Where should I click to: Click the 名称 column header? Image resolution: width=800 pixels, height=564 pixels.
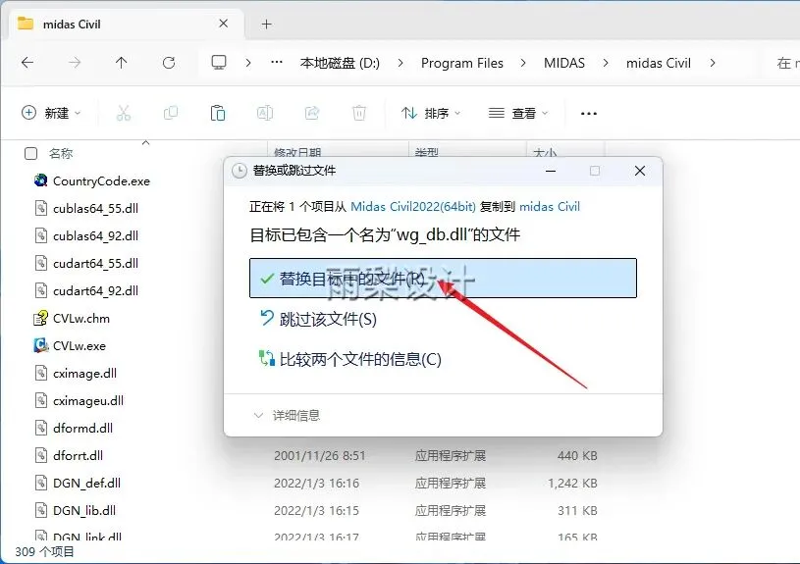click(x=61, y=153)
